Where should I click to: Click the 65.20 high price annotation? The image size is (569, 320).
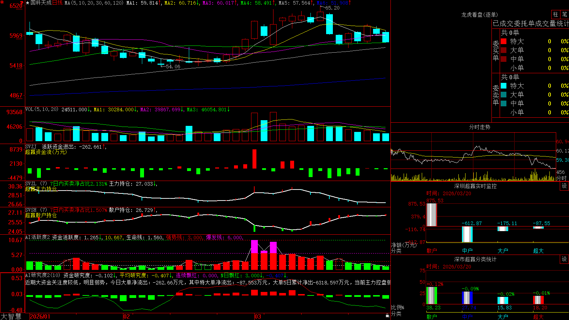pyautogui.click(x=332, y=8)
